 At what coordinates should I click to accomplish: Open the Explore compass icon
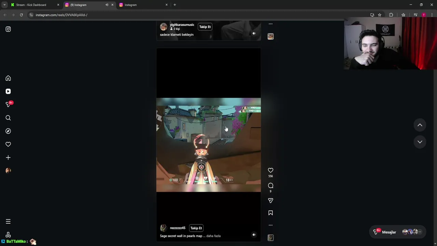8,131
